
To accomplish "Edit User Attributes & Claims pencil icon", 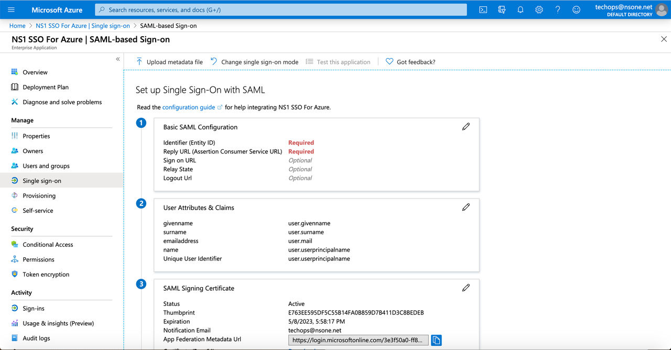I will point(466,207).
